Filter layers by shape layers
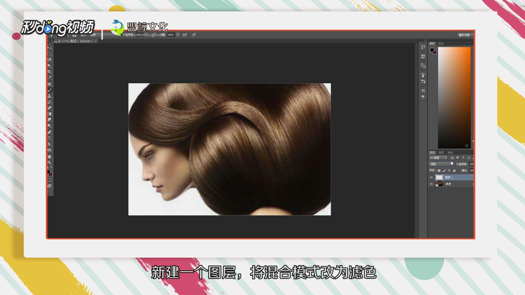Viewport: 525px width, 295px height. (468, 157)
